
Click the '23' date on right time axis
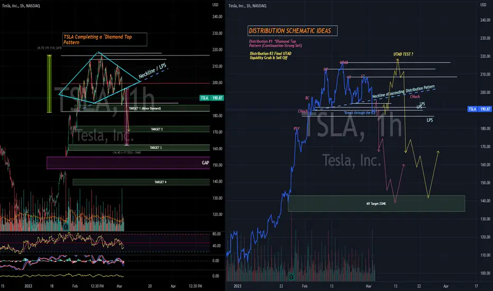tap(281, 286)
